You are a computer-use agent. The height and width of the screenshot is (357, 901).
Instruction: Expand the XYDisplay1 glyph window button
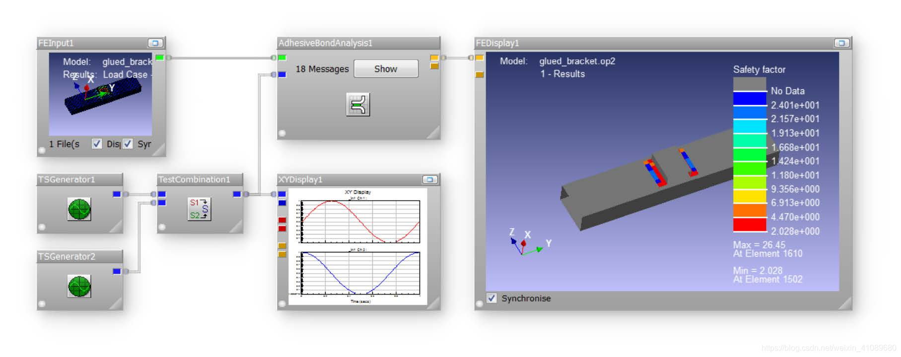coord(430,179)
